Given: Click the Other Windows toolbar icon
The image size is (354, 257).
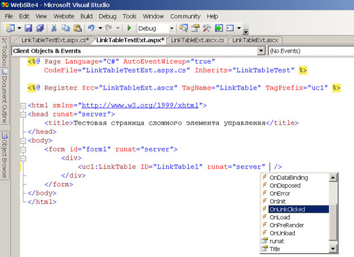Looking at the screenshot, I should point(230,28).
